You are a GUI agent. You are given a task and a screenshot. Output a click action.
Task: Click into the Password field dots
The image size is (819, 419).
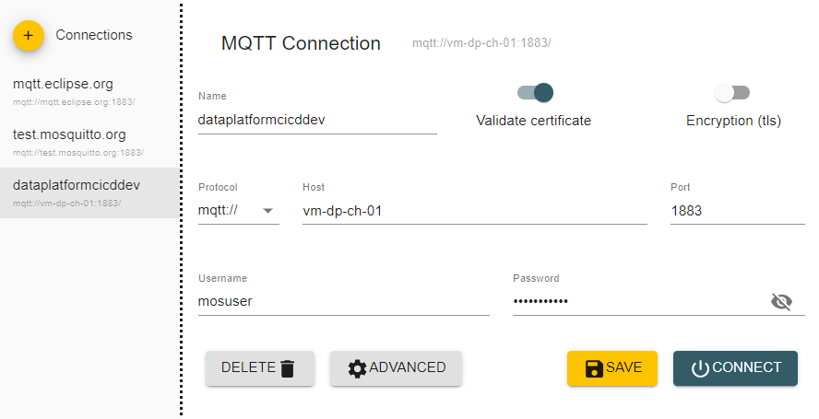tap(636, 301)
